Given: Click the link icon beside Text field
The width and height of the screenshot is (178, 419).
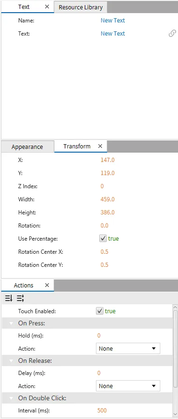Looking at the screenshot, I should (x=172, y=33).
